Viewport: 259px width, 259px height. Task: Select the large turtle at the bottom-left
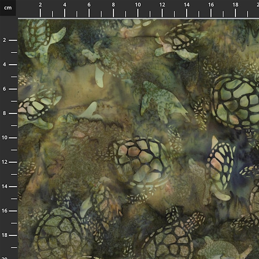pos(58,235)
